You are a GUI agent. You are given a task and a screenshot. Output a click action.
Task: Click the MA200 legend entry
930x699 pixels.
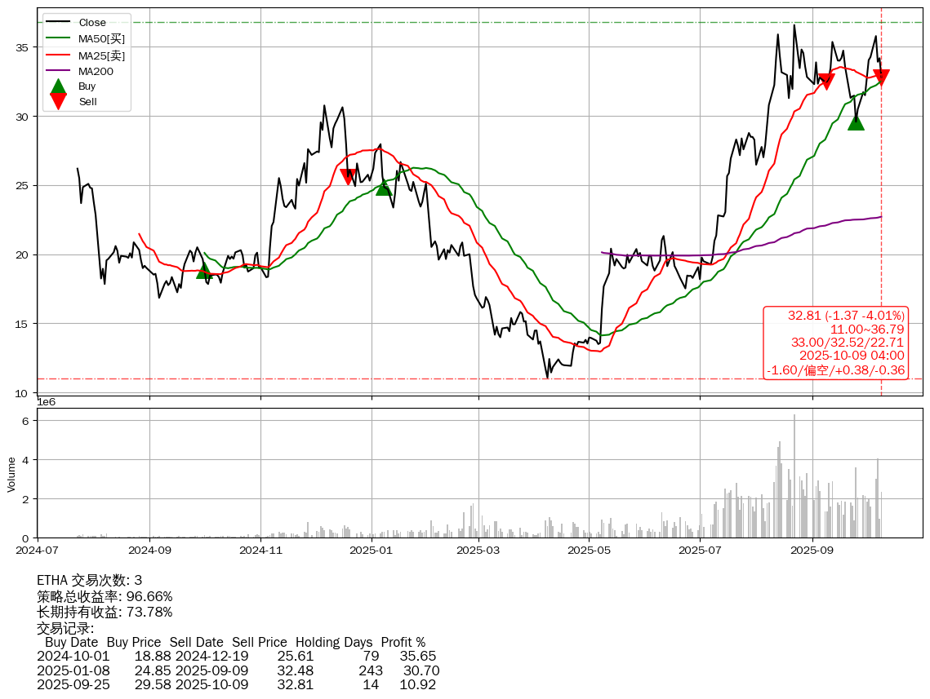coord(96,72)
